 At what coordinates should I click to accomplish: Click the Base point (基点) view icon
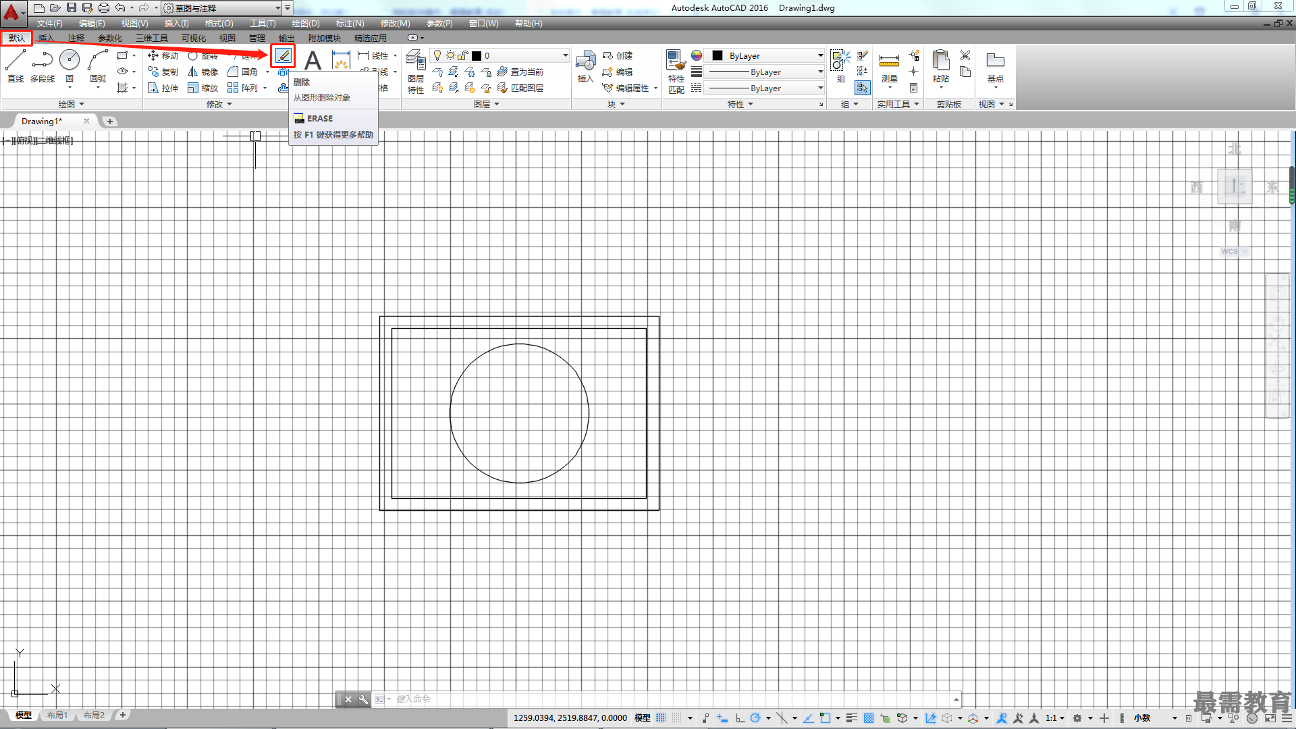996,66
